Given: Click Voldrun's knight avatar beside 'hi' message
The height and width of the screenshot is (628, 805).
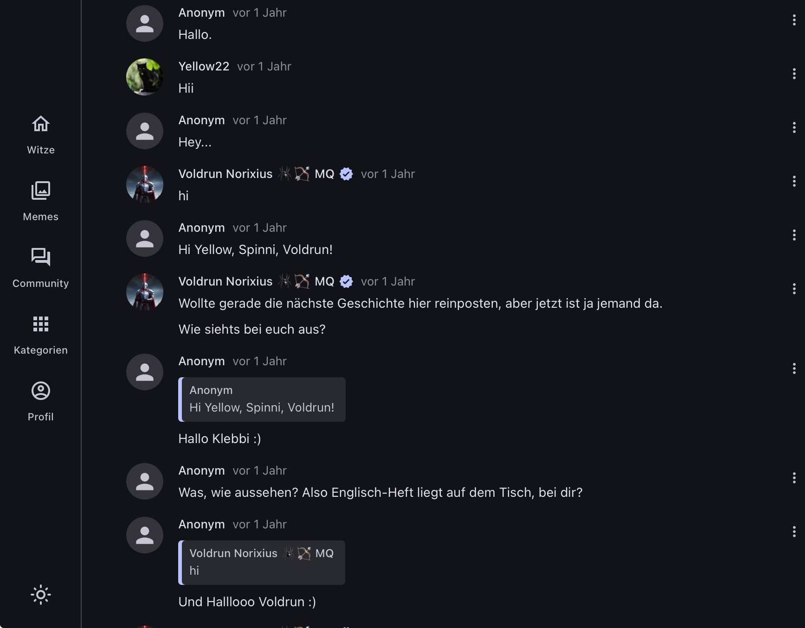Looking at the screenshot, I should click(x=145, y=184).
